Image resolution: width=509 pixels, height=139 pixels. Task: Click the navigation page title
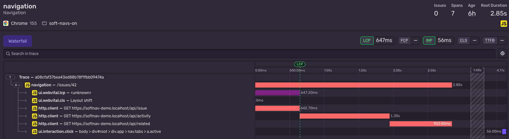tap(20, 6)
